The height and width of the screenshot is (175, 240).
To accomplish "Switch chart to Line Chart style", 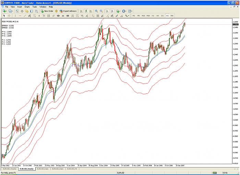I will pyautogui.click(x=91, y=11).
